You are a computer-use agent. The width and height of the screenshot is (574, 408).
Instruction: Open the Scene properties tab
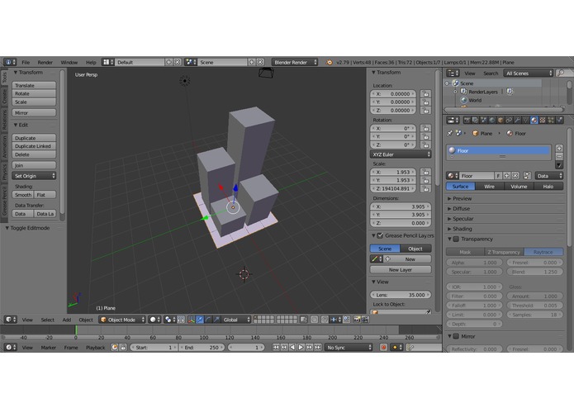tap(484, 120)
